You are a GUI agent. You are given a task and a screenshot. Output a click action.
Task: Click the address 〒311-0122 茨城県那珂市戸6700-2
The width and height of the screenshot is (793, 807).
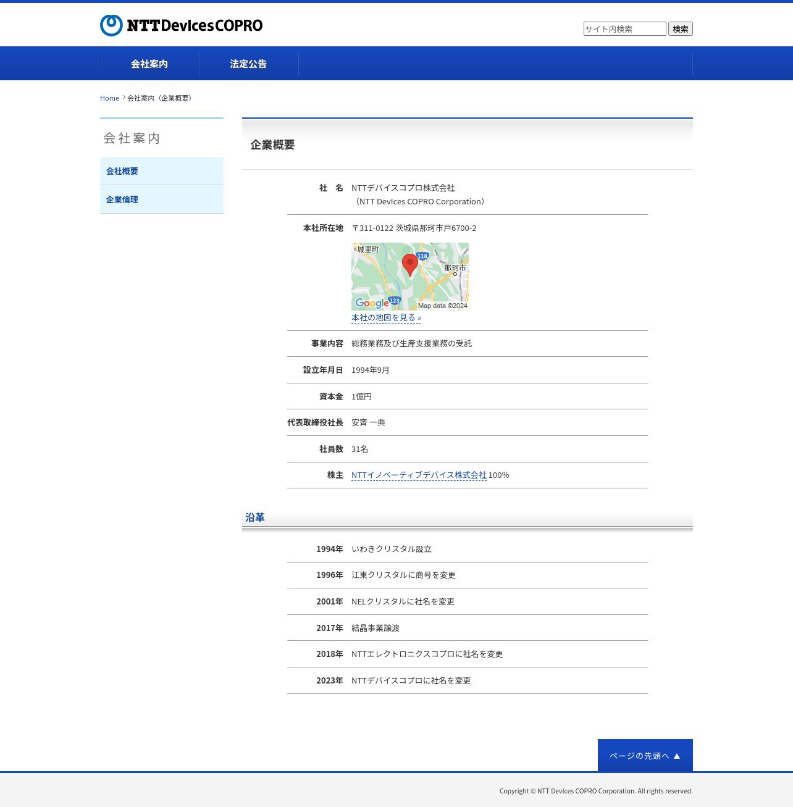tap(414, 228)
